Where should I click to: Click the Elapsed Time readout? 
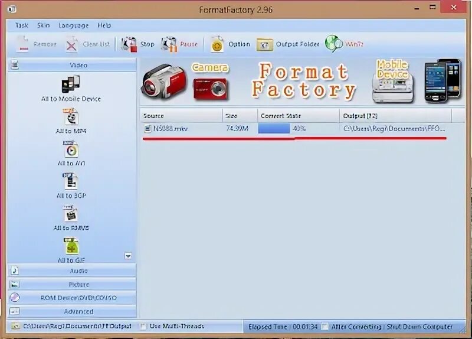283,327
